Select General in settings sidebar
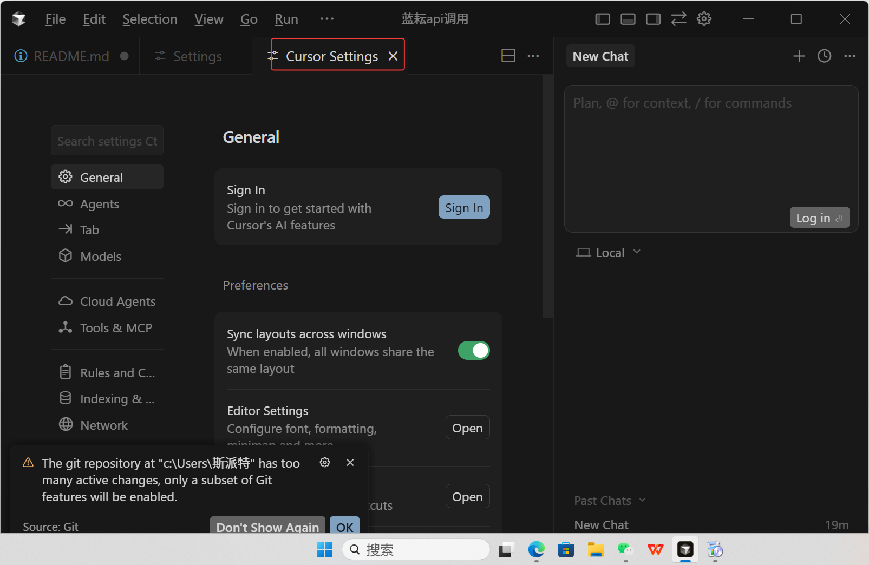This screenshot has width=869, height=565. [107, 177]
